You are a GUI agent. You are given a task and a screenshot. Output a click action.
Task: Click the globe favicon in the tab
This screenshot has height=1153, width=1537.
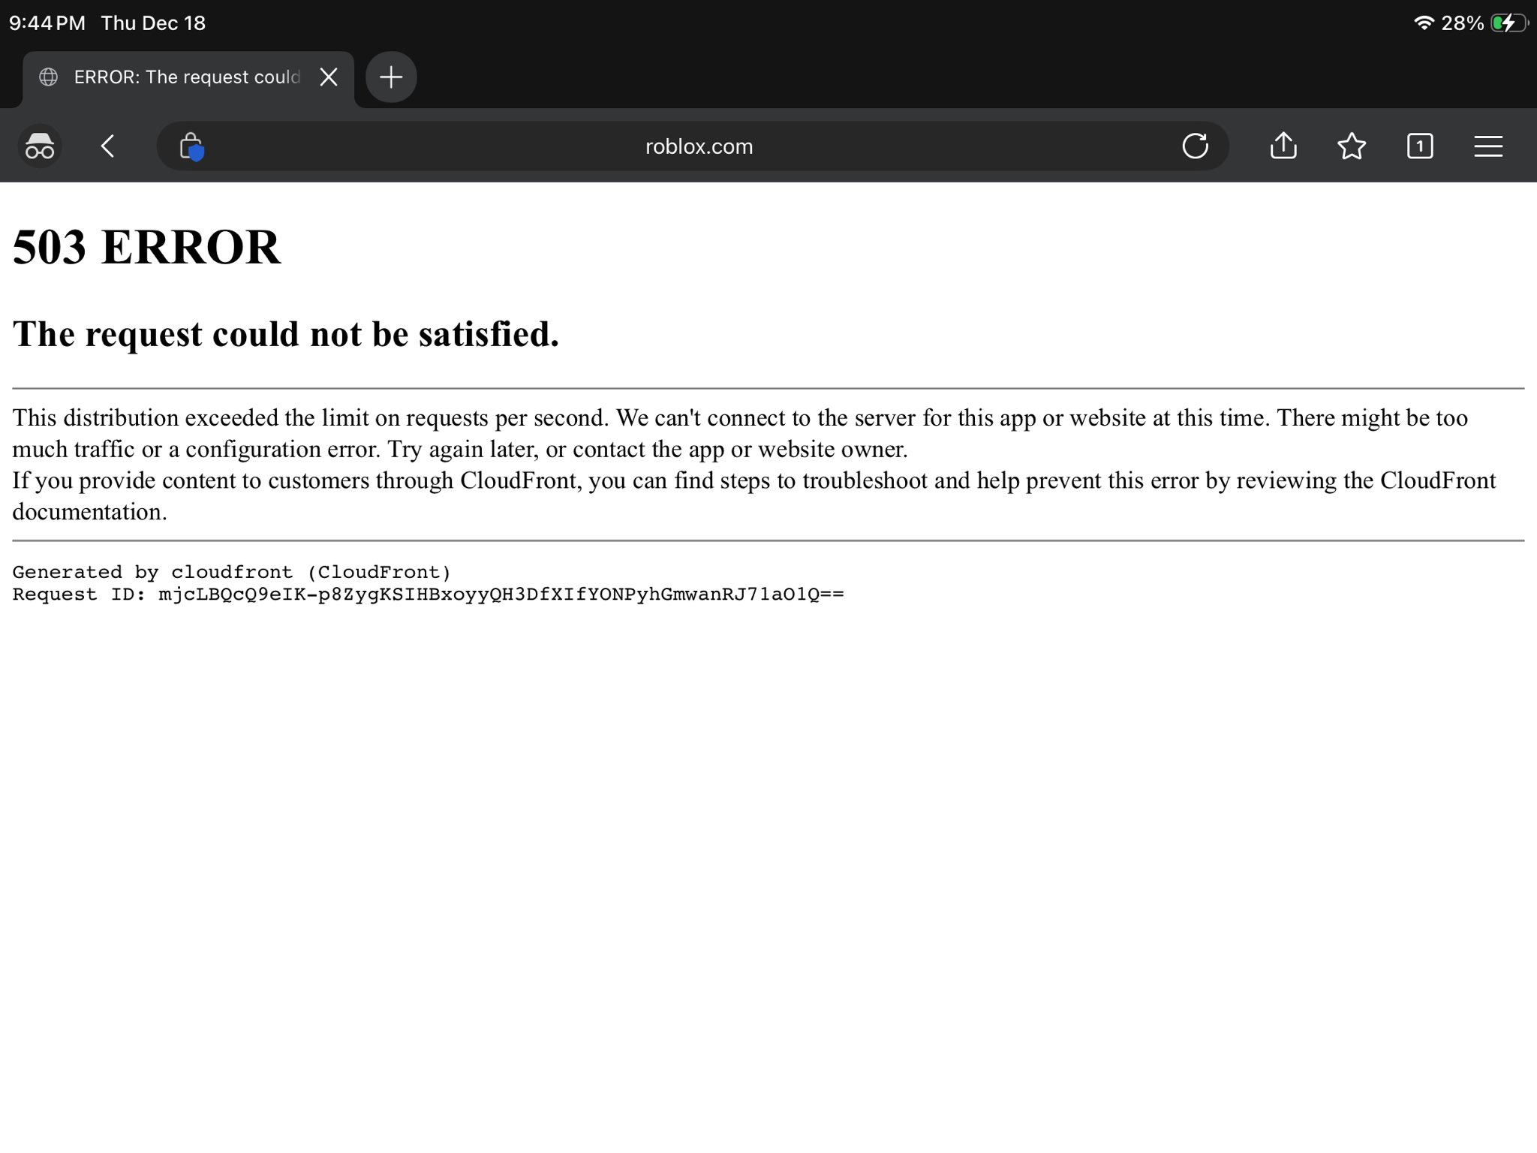click(49, 77)
